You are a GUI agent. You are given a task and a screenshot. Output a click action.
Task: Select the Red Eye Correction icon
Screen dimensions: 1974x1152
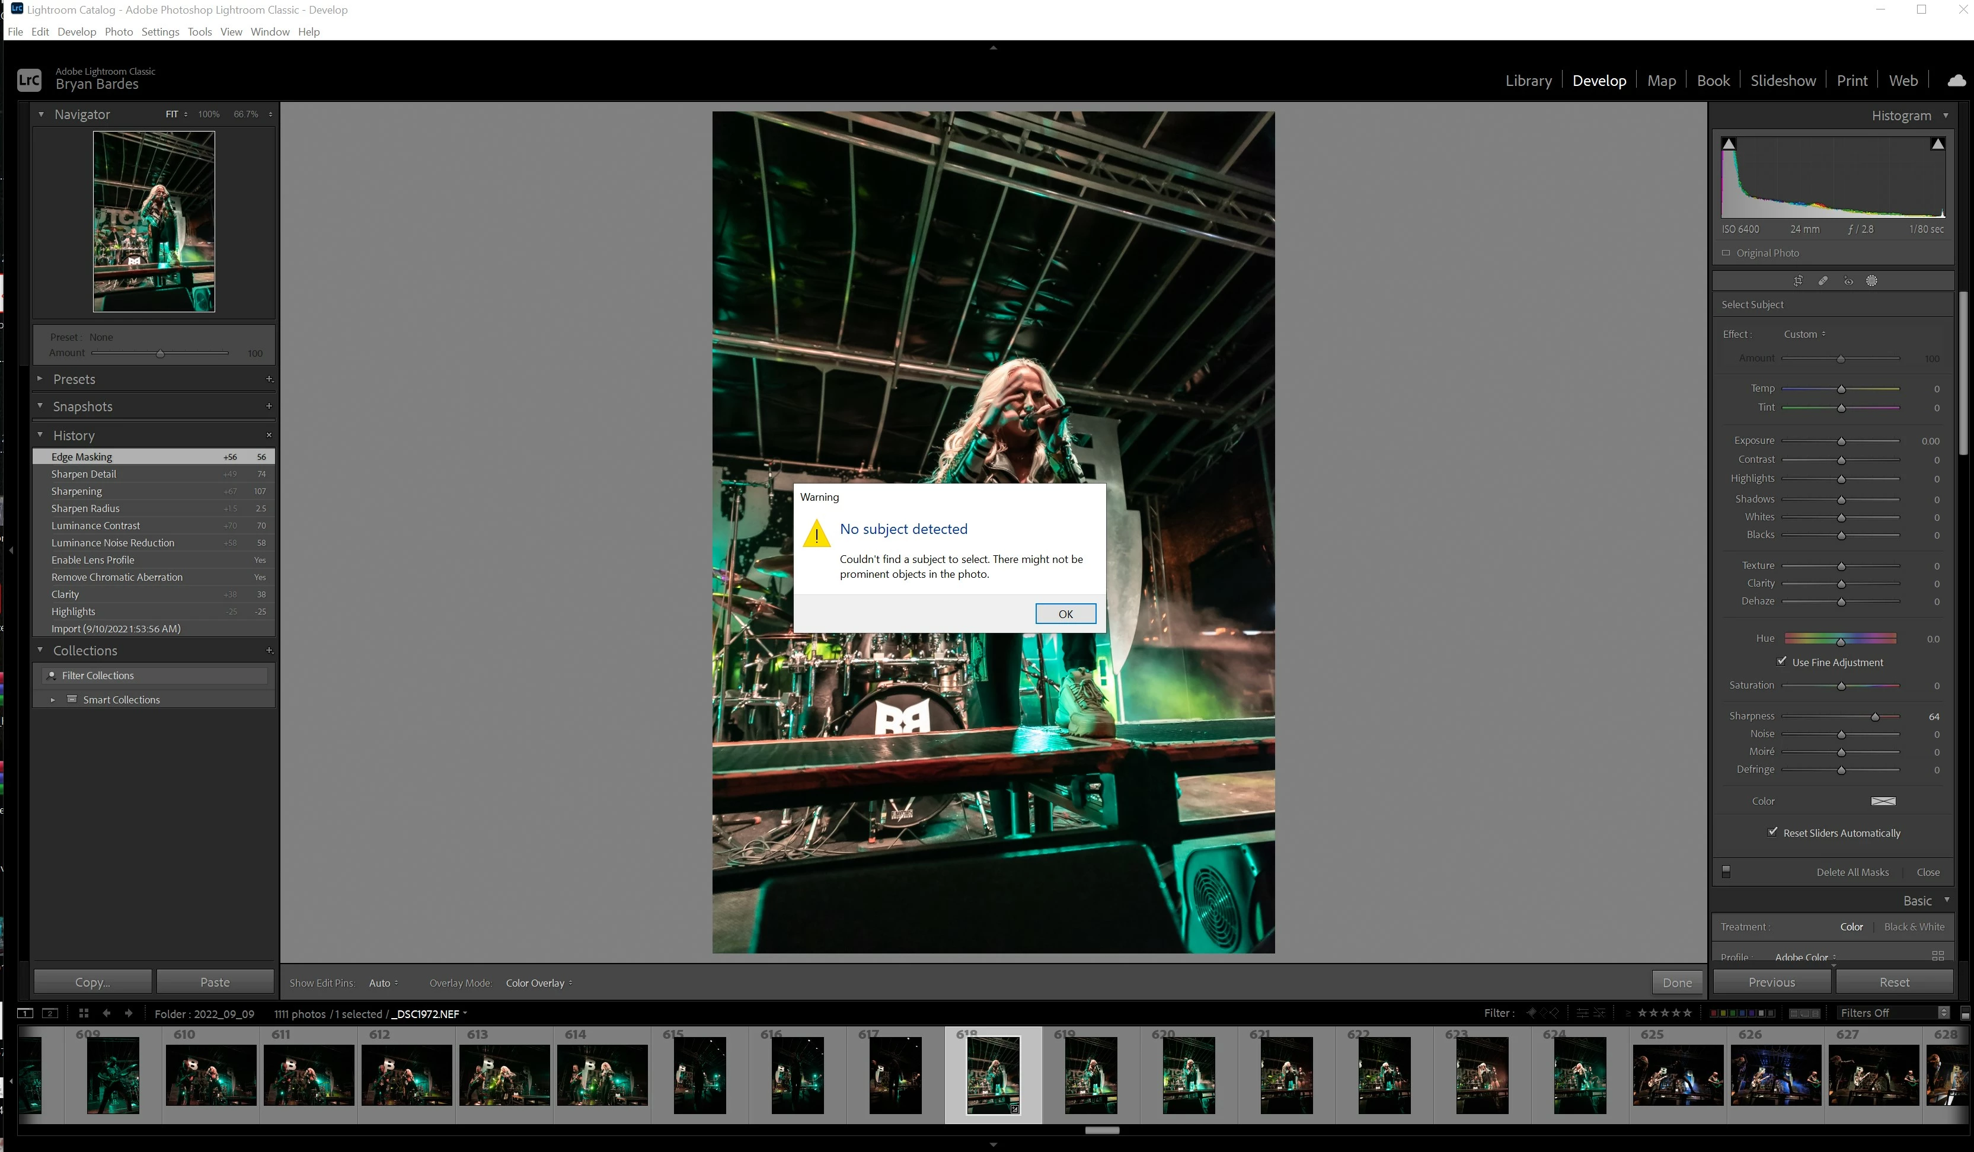(1849, 281)
